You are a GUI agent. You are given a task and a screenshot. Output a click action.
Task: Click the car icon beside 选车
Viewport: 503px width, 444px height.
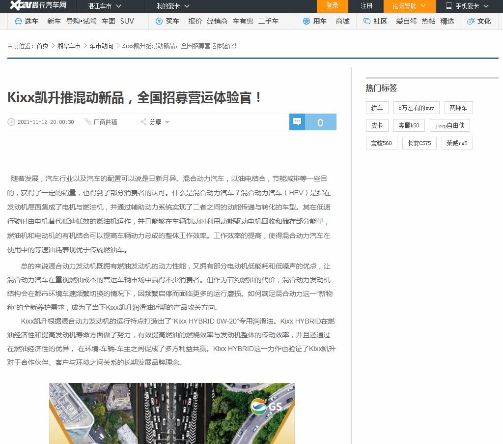pyautogui.click(x=18, y=21)
